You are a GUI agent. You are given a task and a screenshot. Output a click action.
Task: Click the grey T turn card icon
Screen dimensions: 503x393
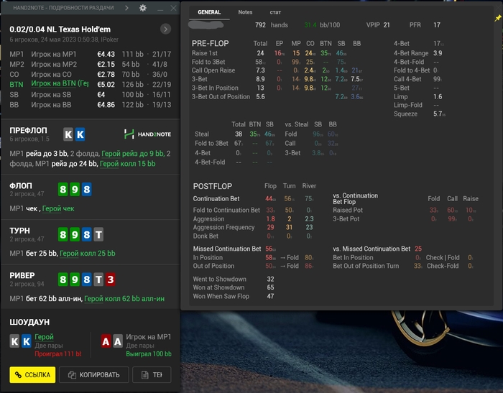(x=98, y=234)
